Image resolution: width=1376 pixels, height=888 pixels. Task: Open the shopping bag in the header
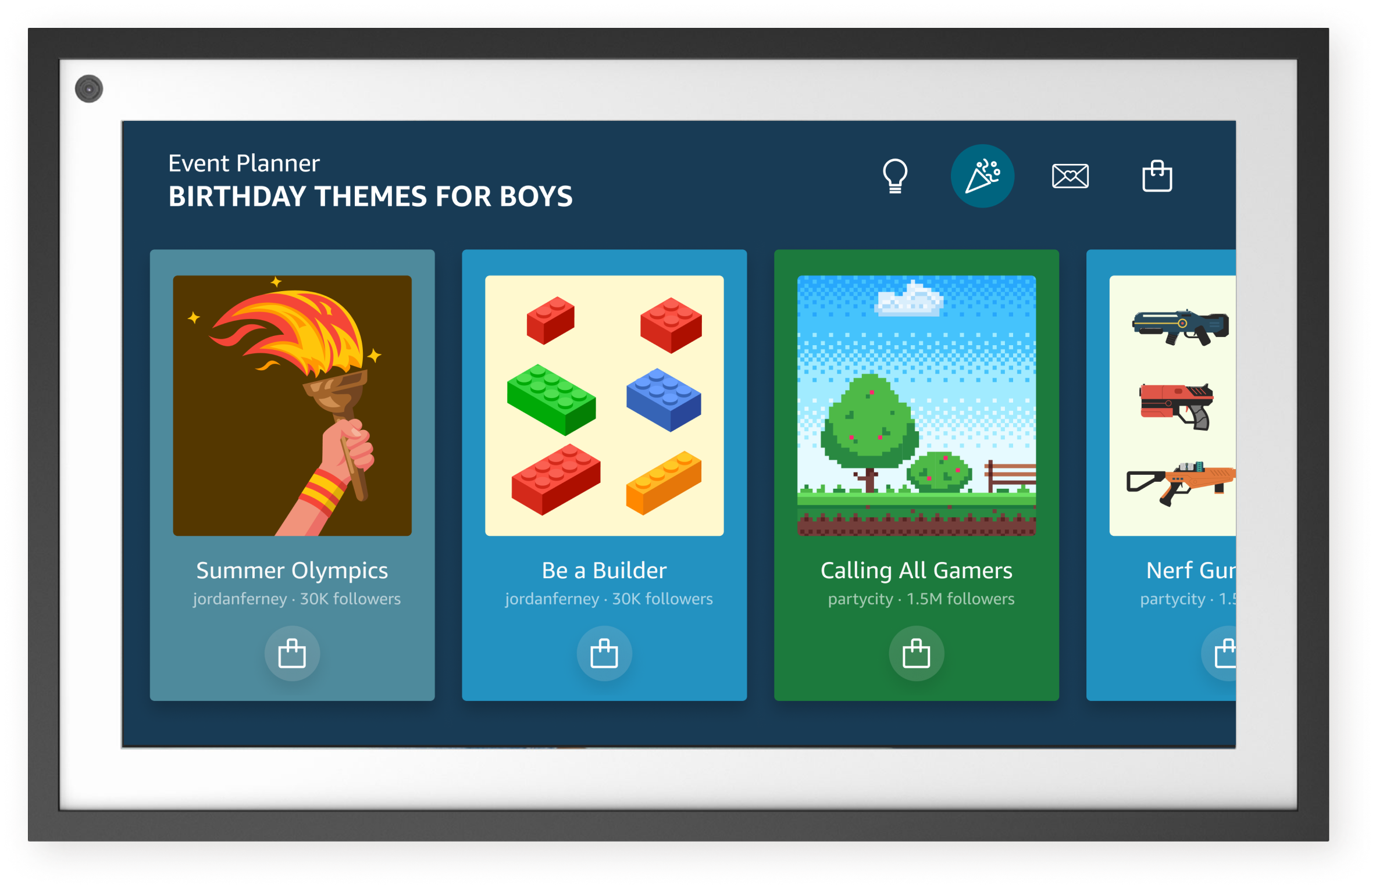coord(1157,176)
